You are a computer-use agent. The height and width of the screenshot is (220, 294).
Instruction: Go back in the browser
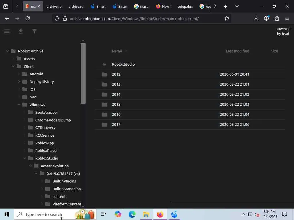[7, 18]
